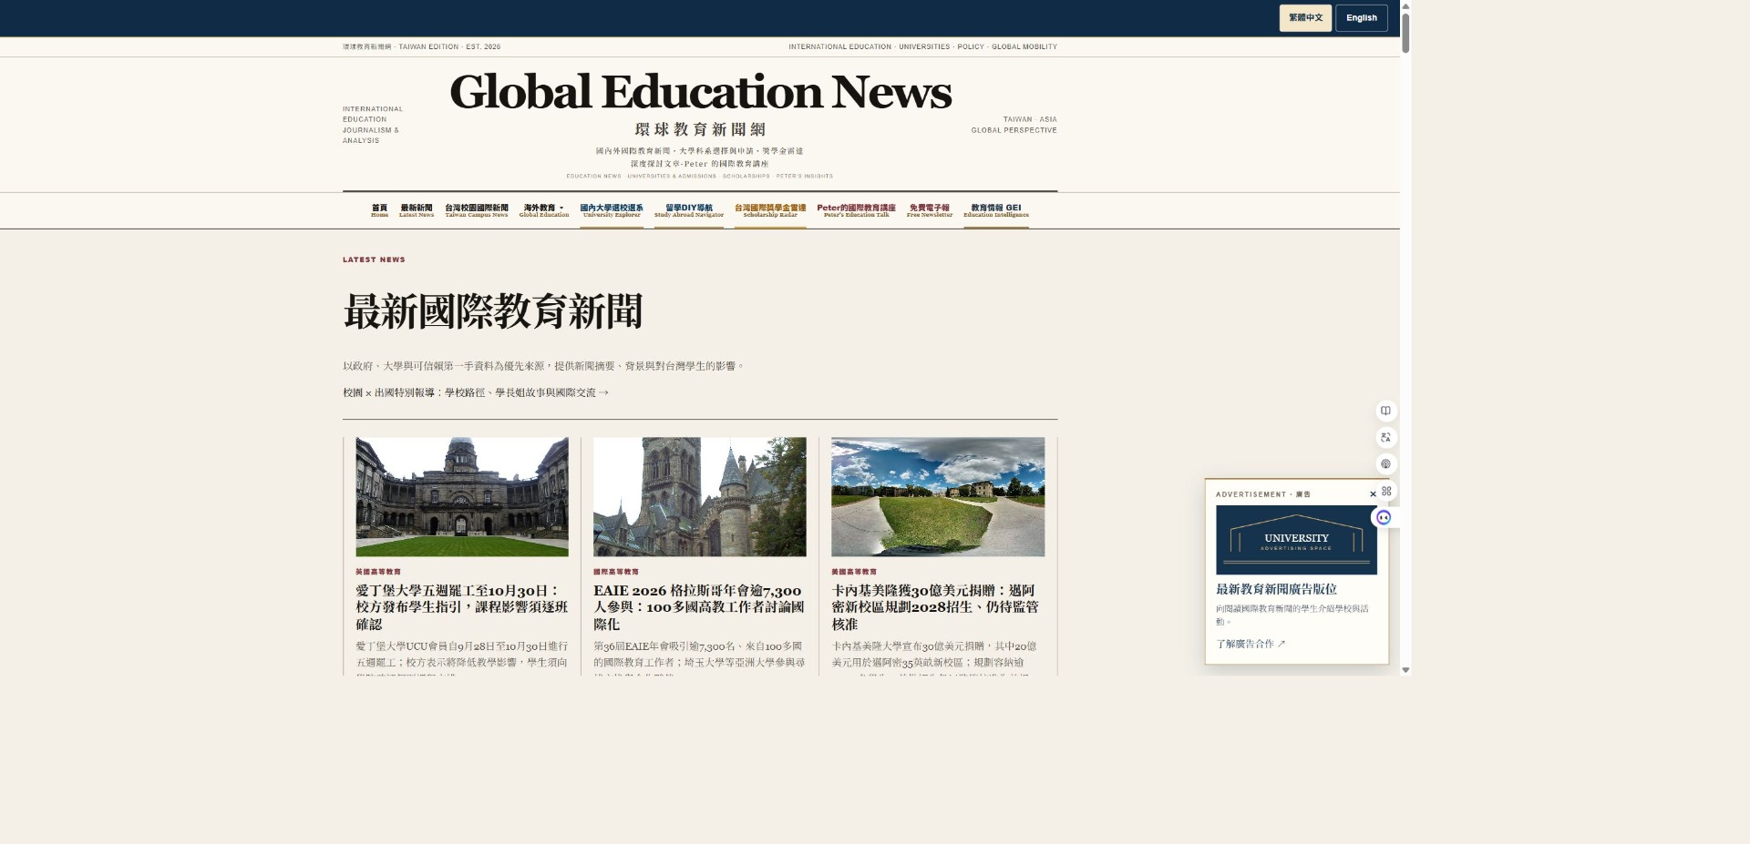Open 台灣國際獎學金雷達 Scholarship Radar
The image size is (1750, 844).
coord(770,210)
